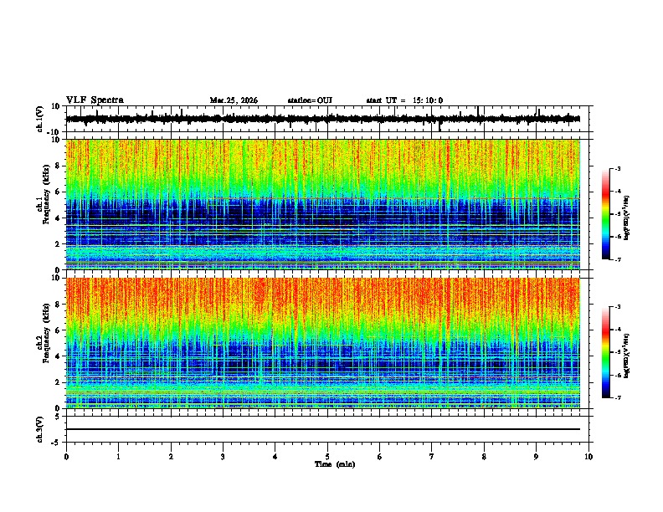Image resolution: width=663 pixels, height=512 pixels.
Task: Click time-axis tick label "4" at bottom
Action: 275,457
